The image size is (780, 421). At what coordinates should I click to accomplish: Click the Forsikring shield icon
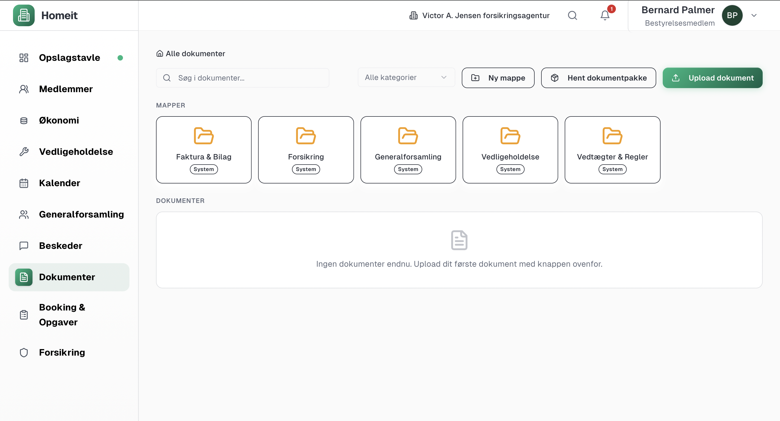coord(24,352)
